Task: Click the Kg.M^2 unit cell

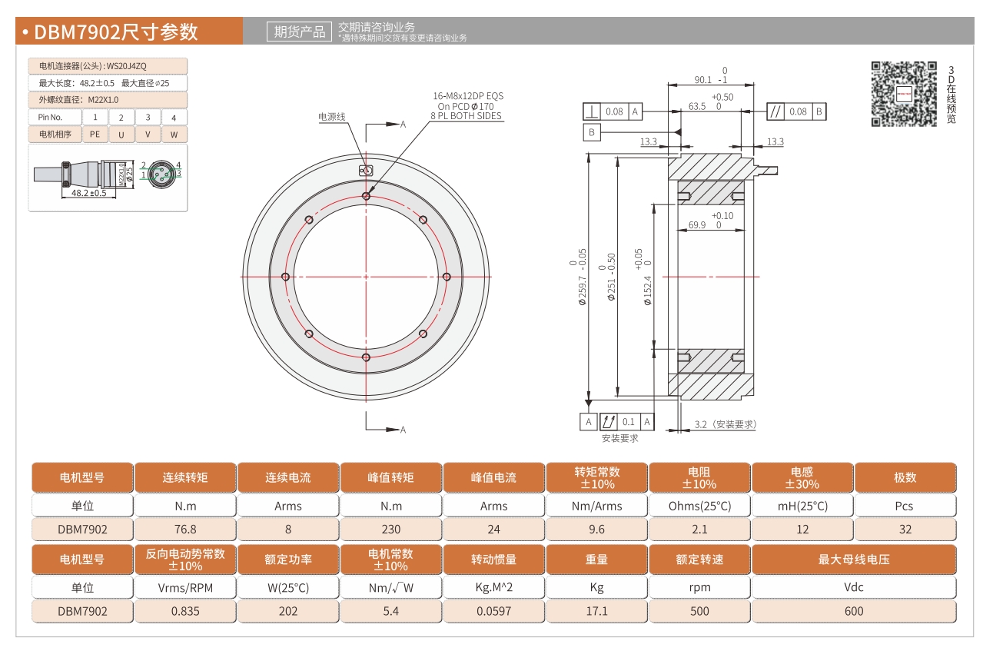Action: (x=494, y=588)
